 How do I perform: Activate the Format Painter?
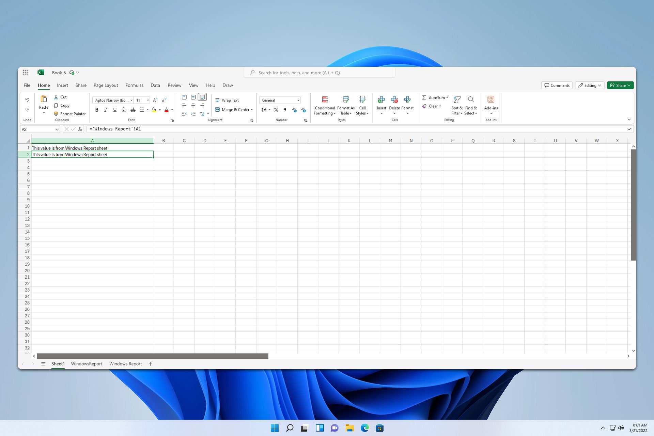pos(70,114)
